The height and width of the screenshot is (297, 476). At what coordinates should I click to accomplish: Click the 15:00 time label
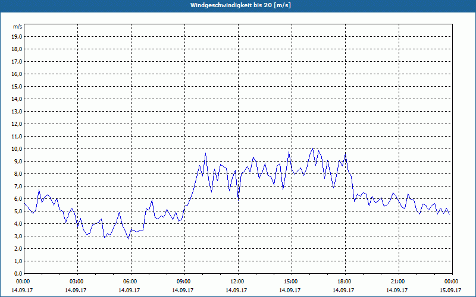pyautogui.click(x=292, y=282)
